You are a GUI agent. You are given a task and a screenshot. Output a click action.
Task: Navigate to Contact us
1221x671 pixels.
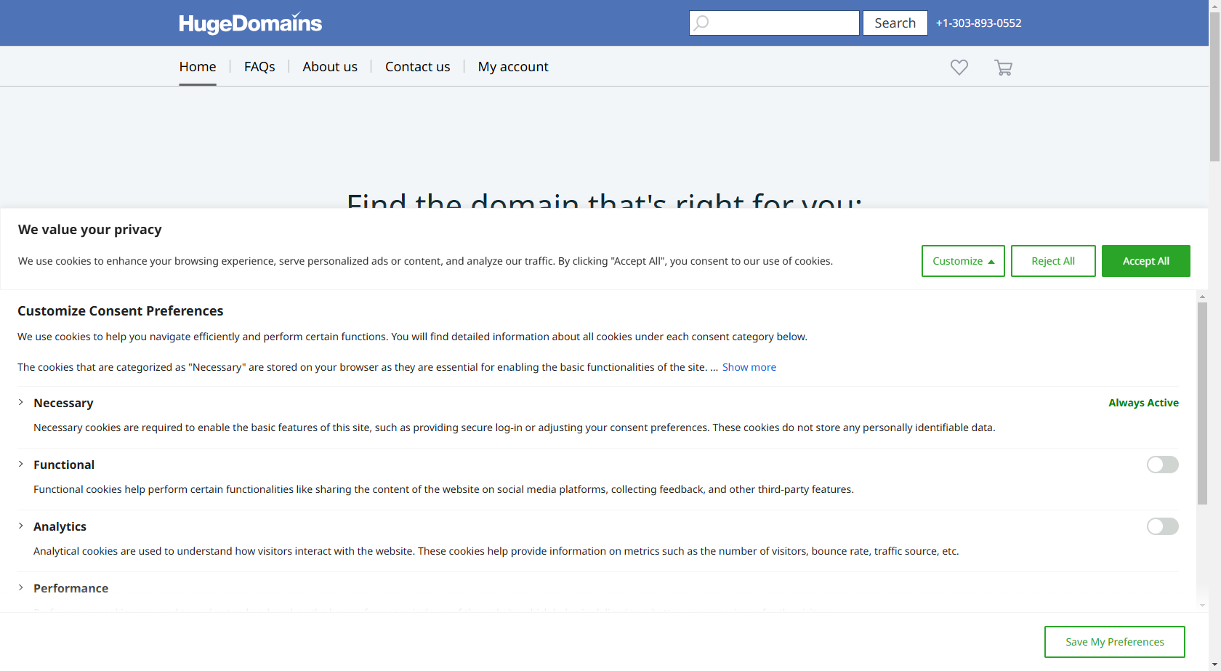click(417, 67)
